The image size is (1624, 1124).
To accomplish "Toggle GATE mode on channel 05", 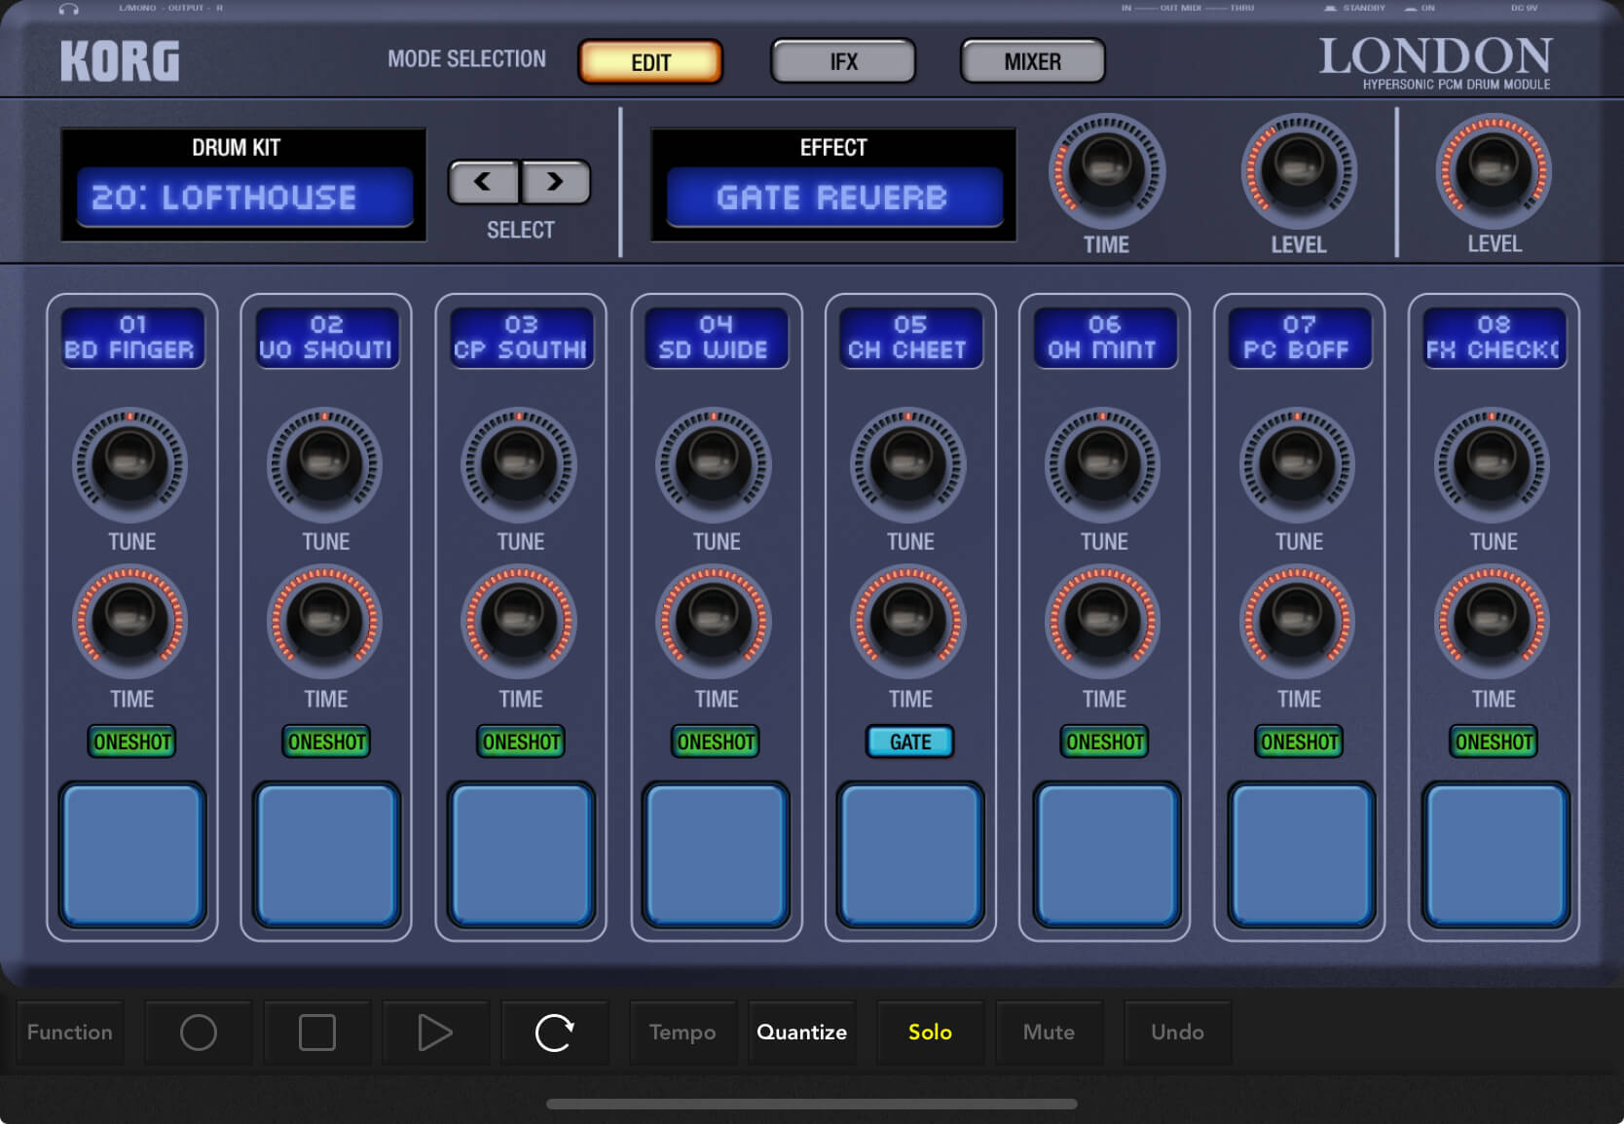I will 909,742.
